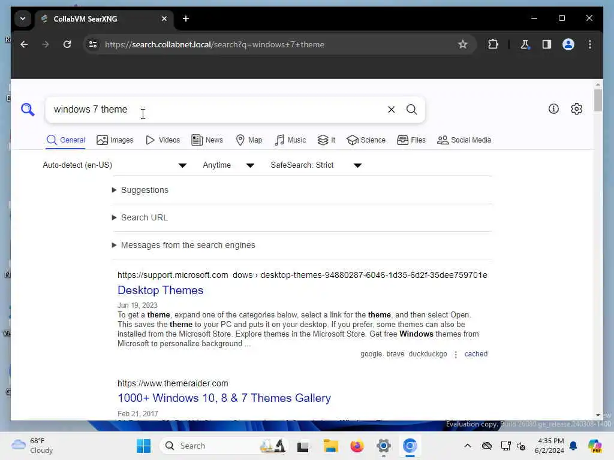Clear the search query with X
The image size is (614, 460).
tap(391, 110)
